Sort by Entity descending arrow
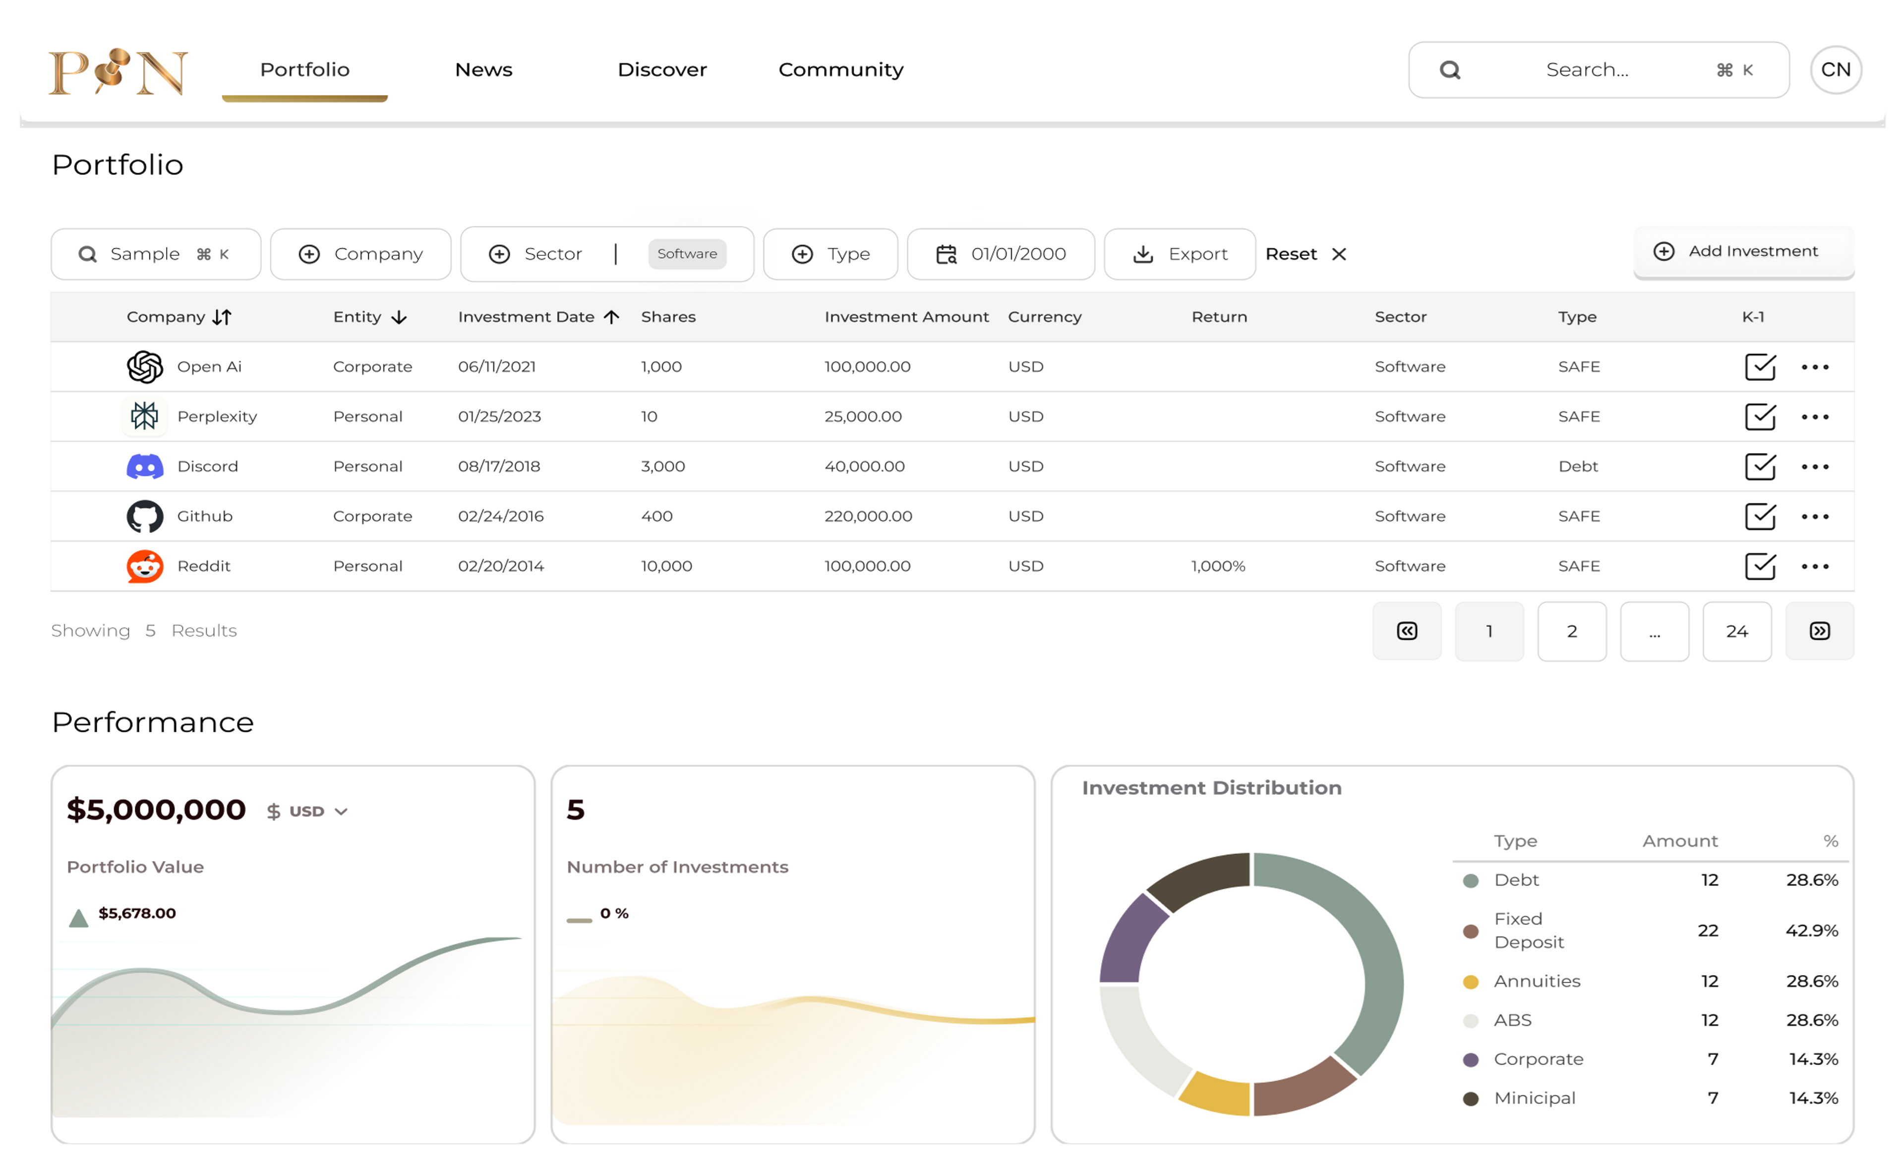The width and height of the screenshot is (1904, 1163). click(x=399, y=318)
